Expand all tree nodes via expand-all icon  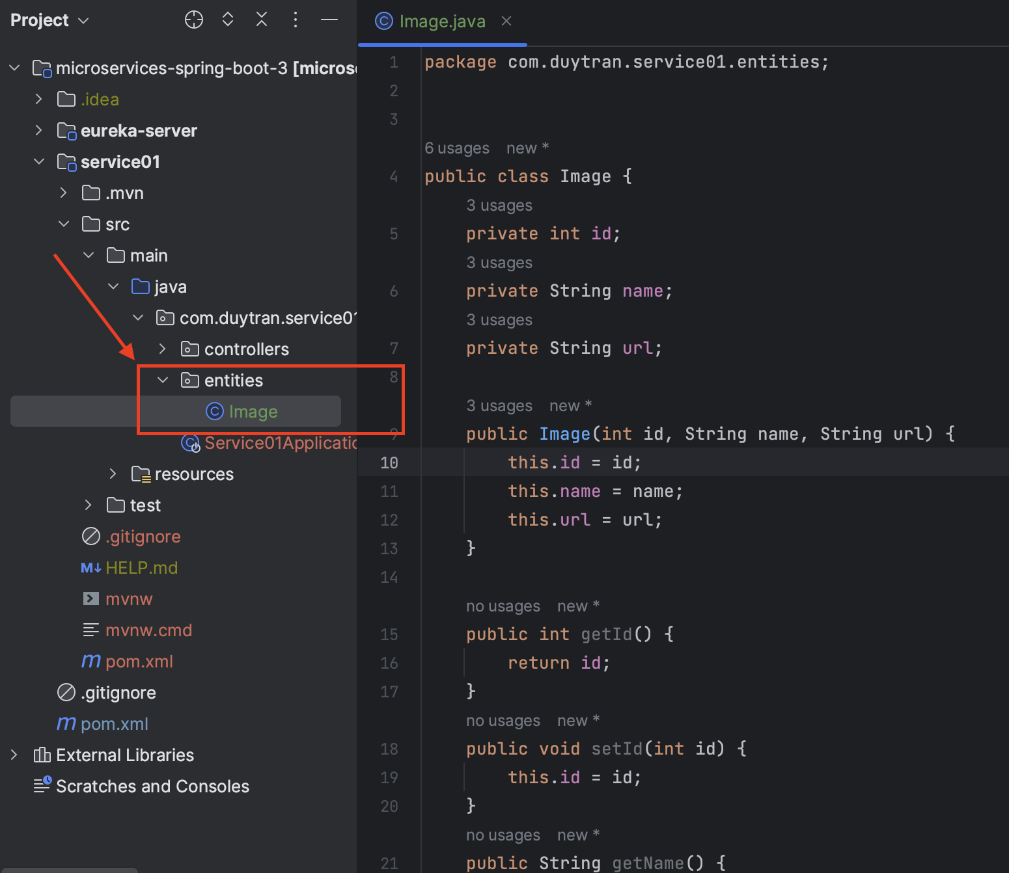click(x=228, y=20)
